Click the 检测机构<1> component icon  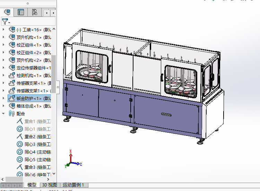[x=12, y=75]
